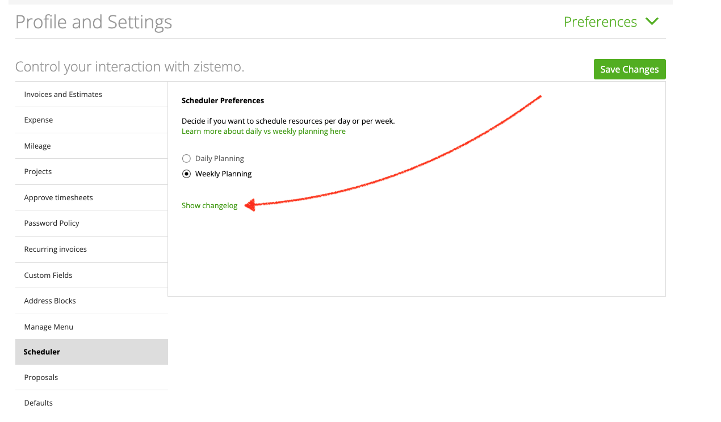Expand the chevron next to Preferences

652,22
